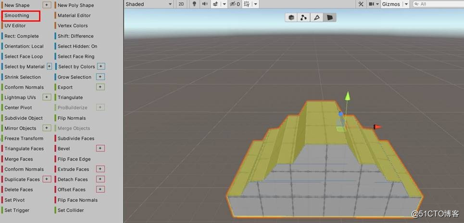The width and height of the screenshot is (464, 223).
Task: Click the green Y-axis gizmo arrow
Action: (348, 96)
